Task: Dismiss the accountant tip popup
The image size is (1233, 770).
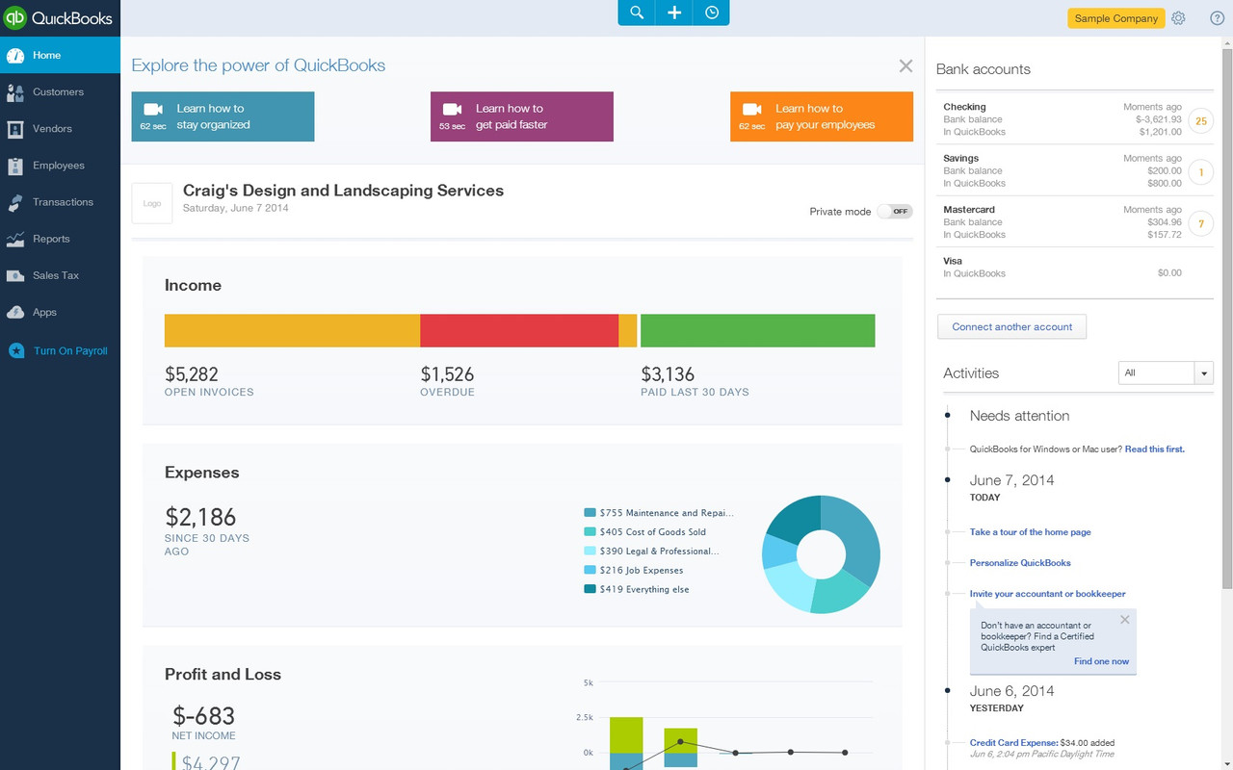Action: click(x=1124, y=621)
